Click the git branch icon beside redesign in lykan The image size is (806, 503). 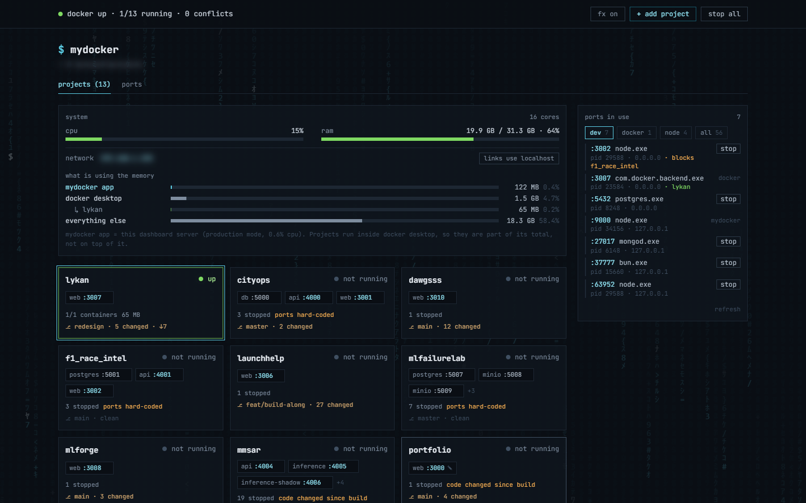tap(68, 327)
